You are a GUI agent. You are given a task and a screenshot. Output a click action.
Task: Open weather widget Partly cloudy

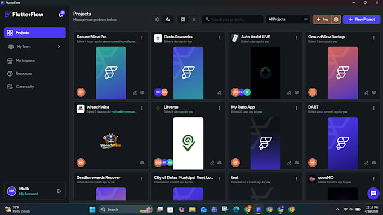click(17, 209)
